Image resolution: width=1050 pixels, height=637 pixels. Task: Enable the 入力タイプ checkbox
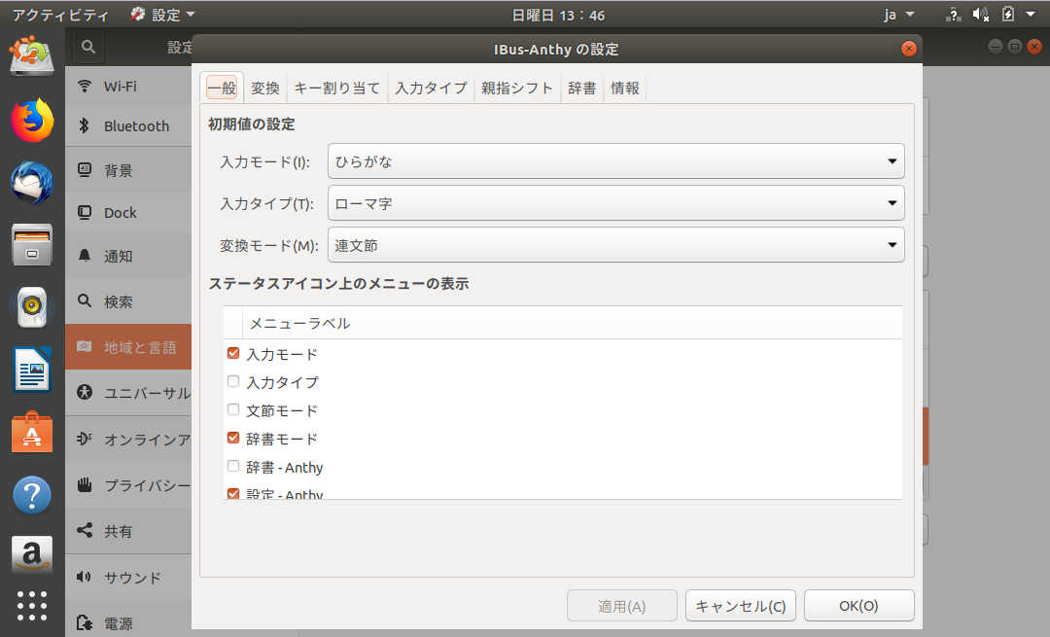pyautogui.click(x=233, y=382)
